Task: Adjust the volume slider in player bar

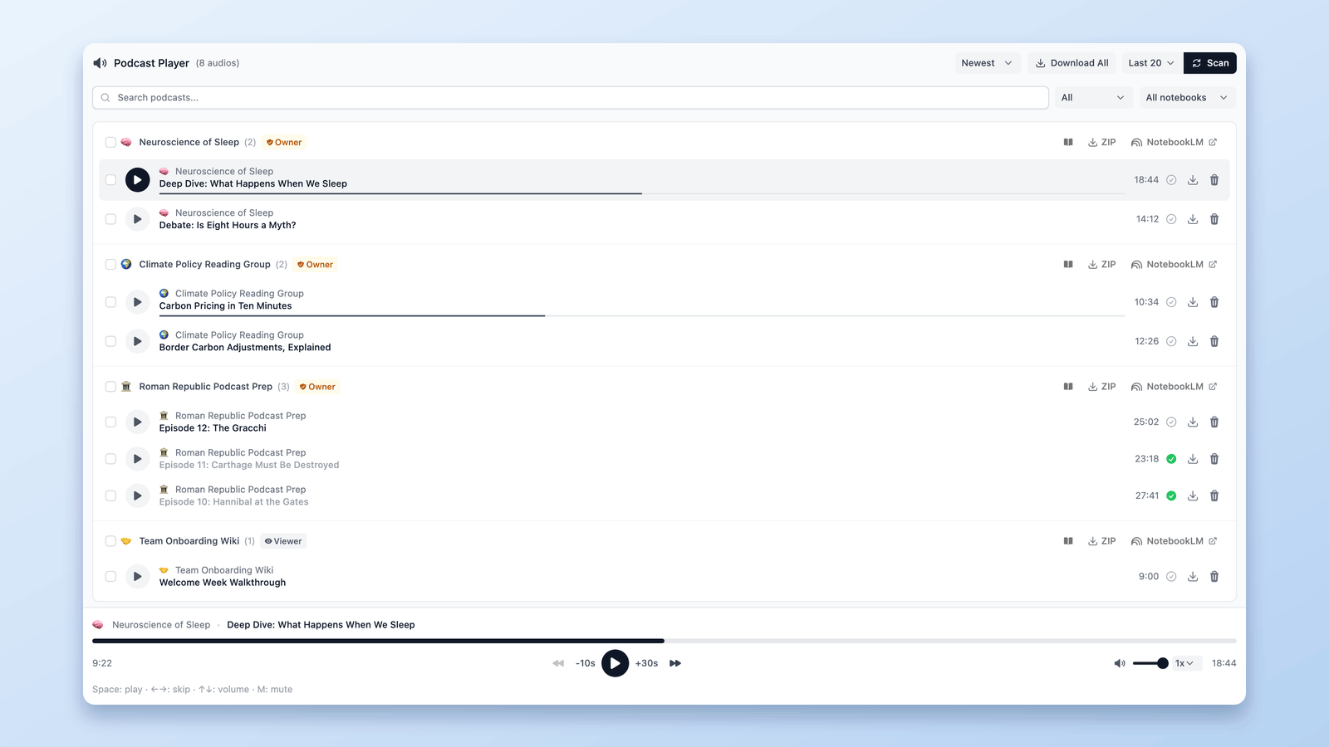Action: click(1150, 663)
